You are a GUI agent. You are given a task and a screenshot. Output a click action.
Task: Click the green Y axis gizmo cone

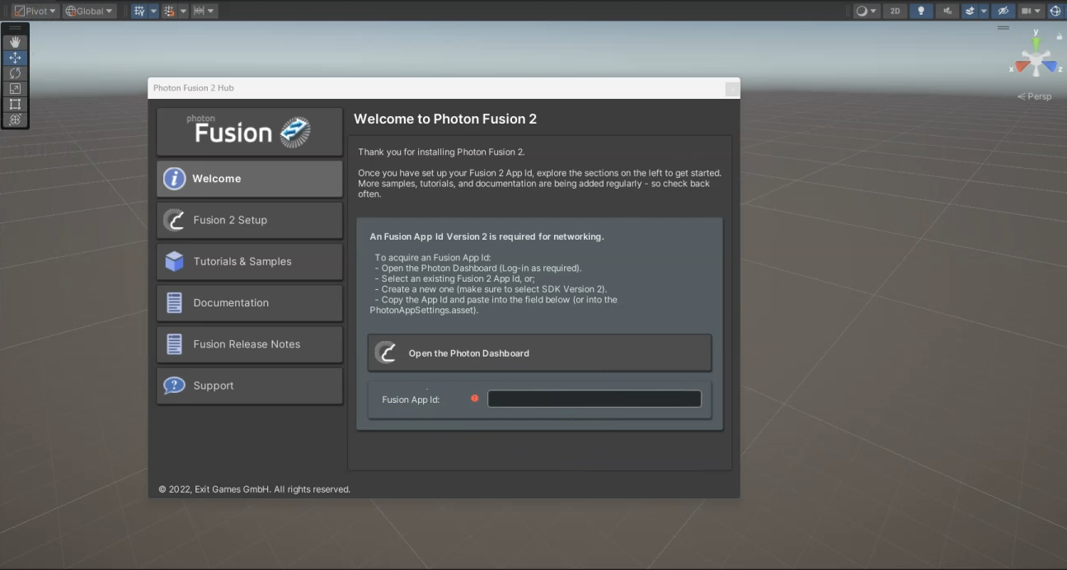1036,44
